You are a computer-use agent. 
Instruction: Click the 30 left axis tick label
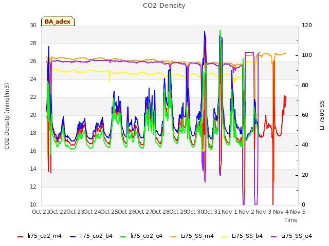[33, 25]
